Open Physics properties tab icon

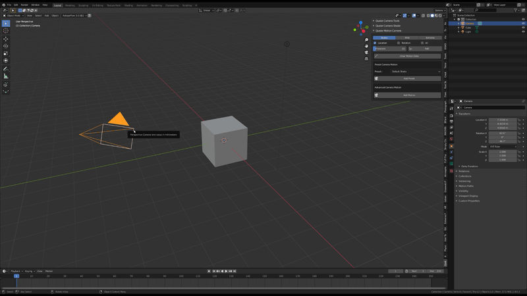click(451, 153)
